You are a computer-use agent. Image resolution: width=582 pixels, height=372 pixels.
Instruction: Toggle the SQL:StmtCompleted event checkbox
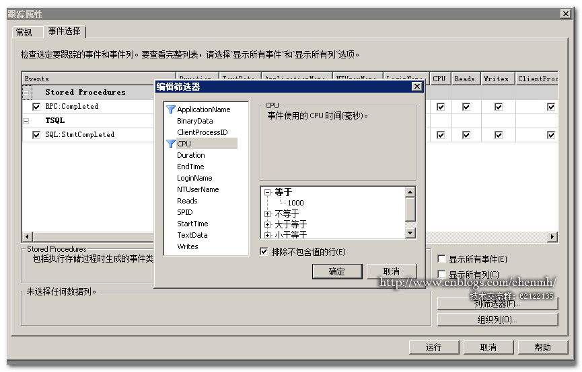tap(36, 135)
